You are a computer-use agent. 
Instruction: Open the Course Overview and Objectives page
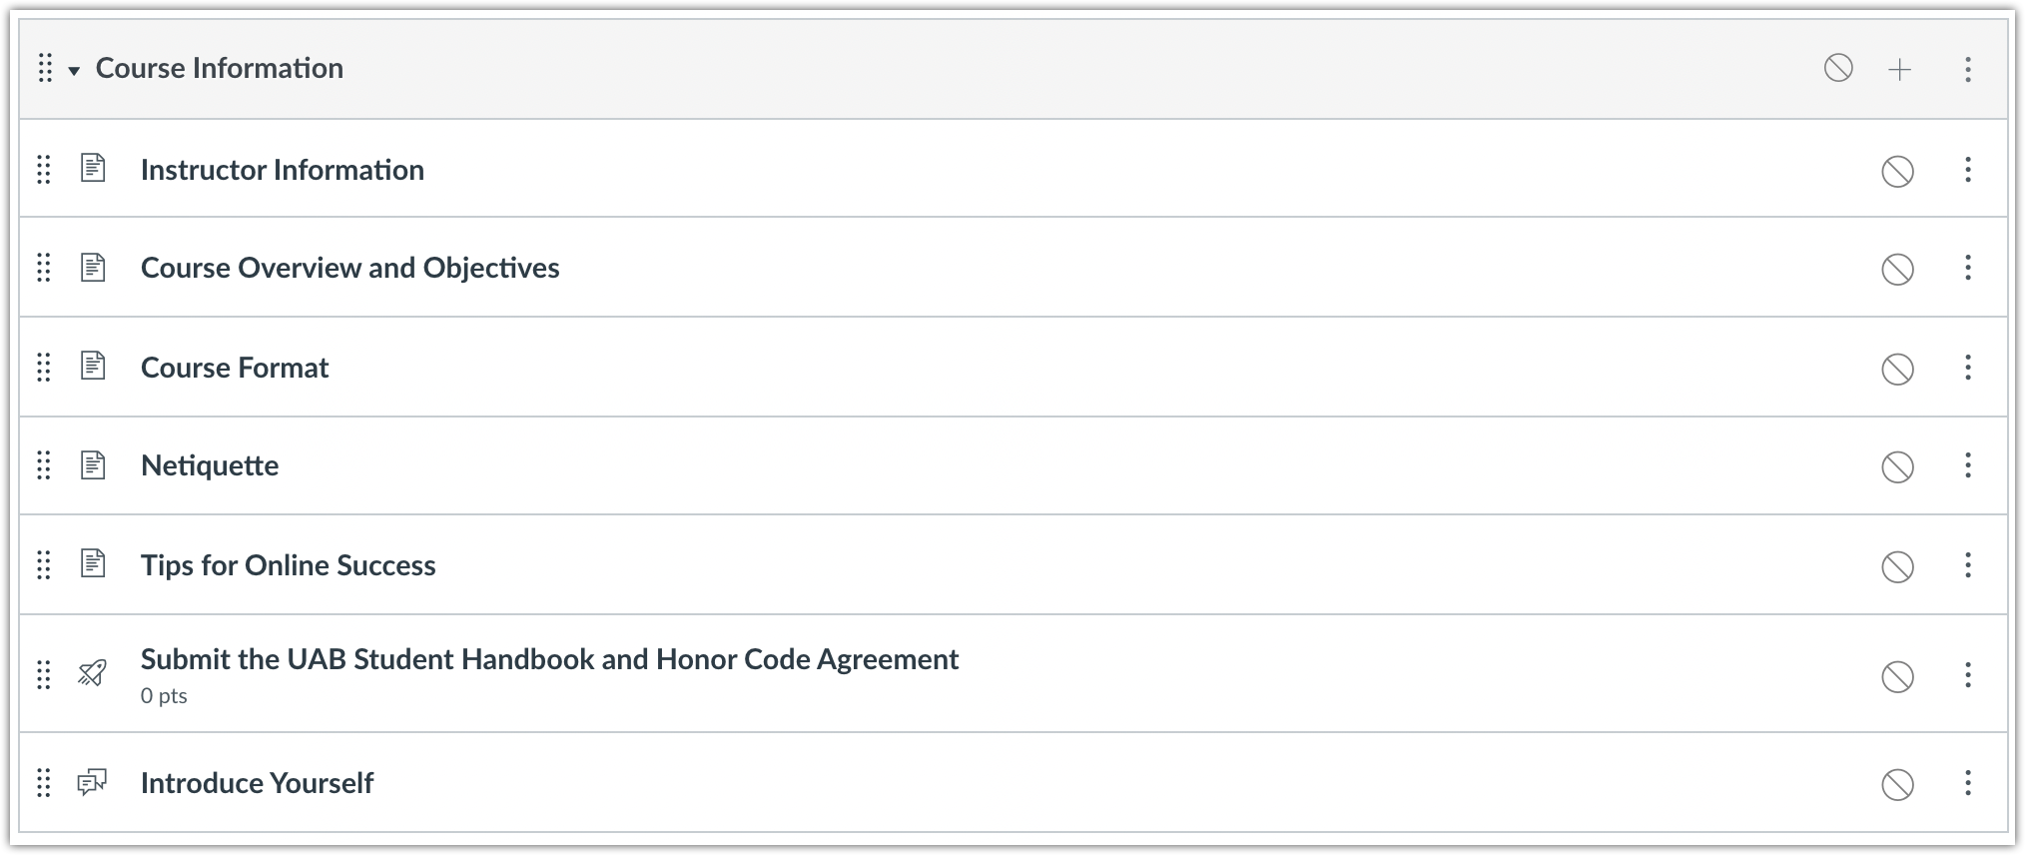[x=349, y=268]
